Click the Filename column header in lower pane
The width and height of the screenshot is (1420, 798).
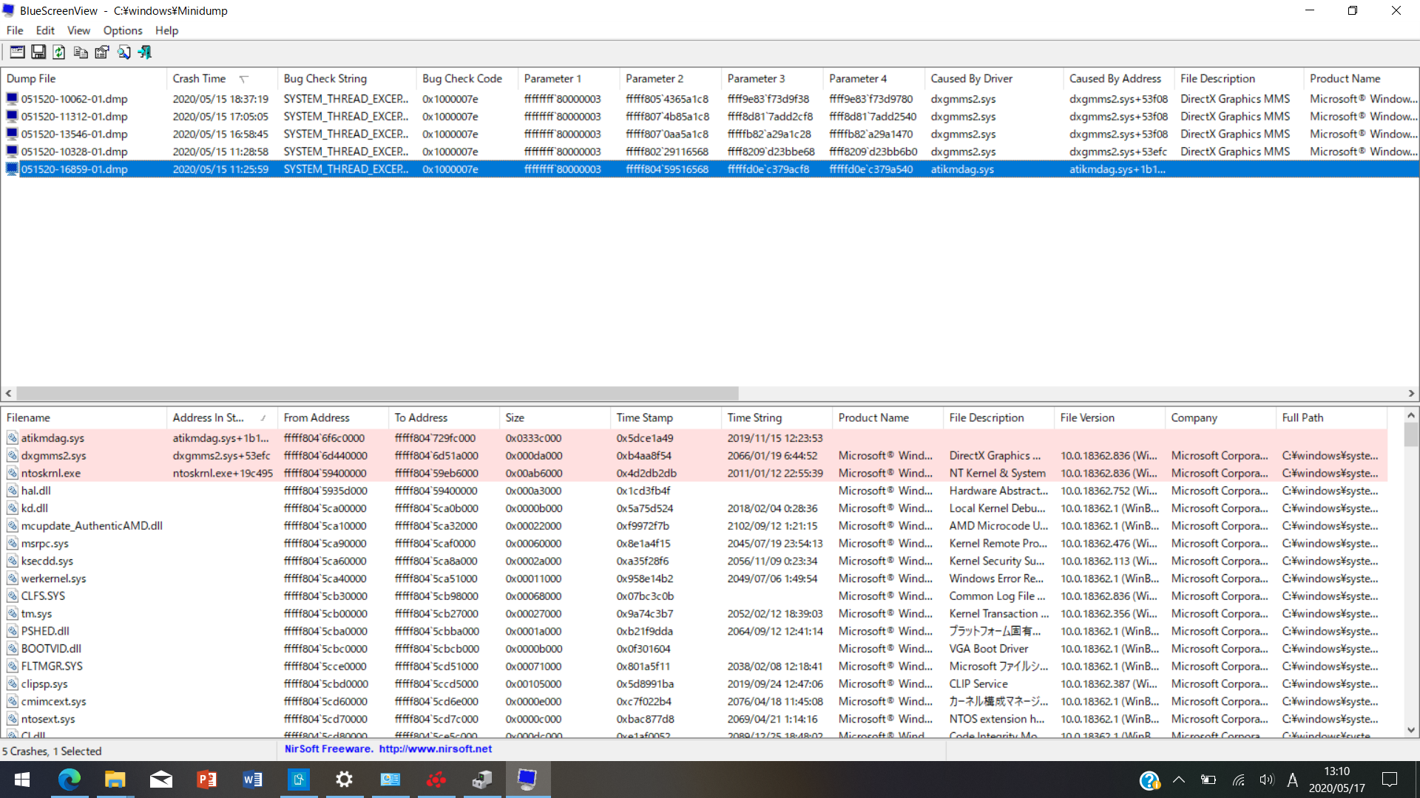[84, 417]
